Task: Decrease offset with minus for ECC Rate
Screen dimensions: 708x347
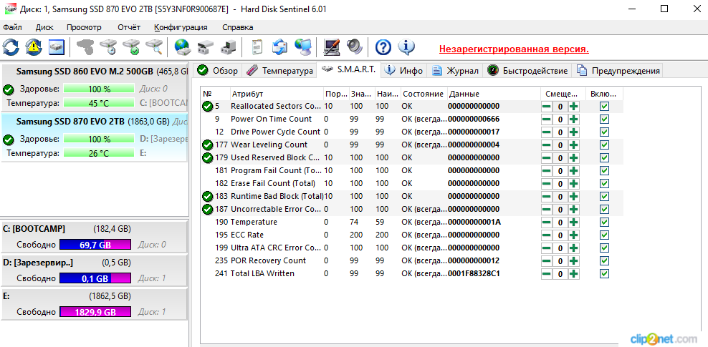Action: [546, 235]
